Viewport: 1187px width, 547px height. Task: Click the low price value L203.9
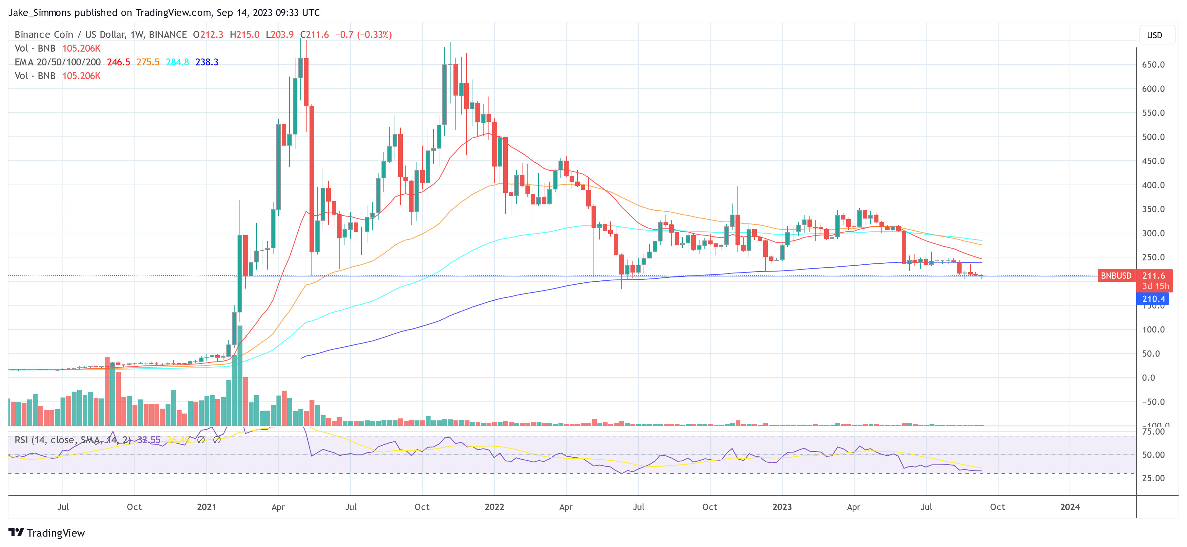pyautogui.click(x=280, y=35)
